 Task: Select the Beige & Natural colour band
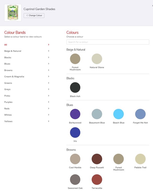coord(27,51)
